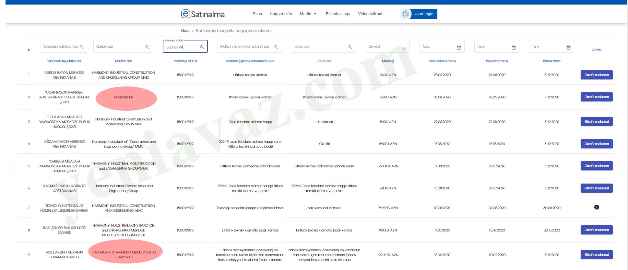Click the info icon in row 7

pyautogui.click(x=597, y=207)
